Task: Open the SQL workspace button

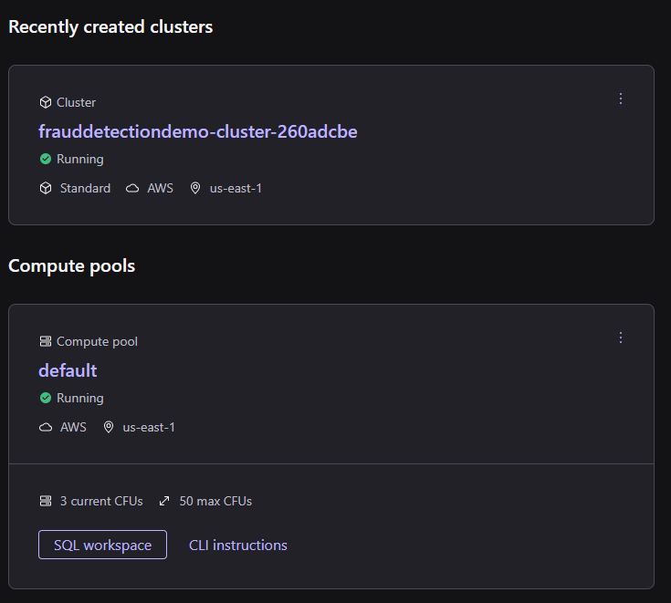Action: point(102,545)
